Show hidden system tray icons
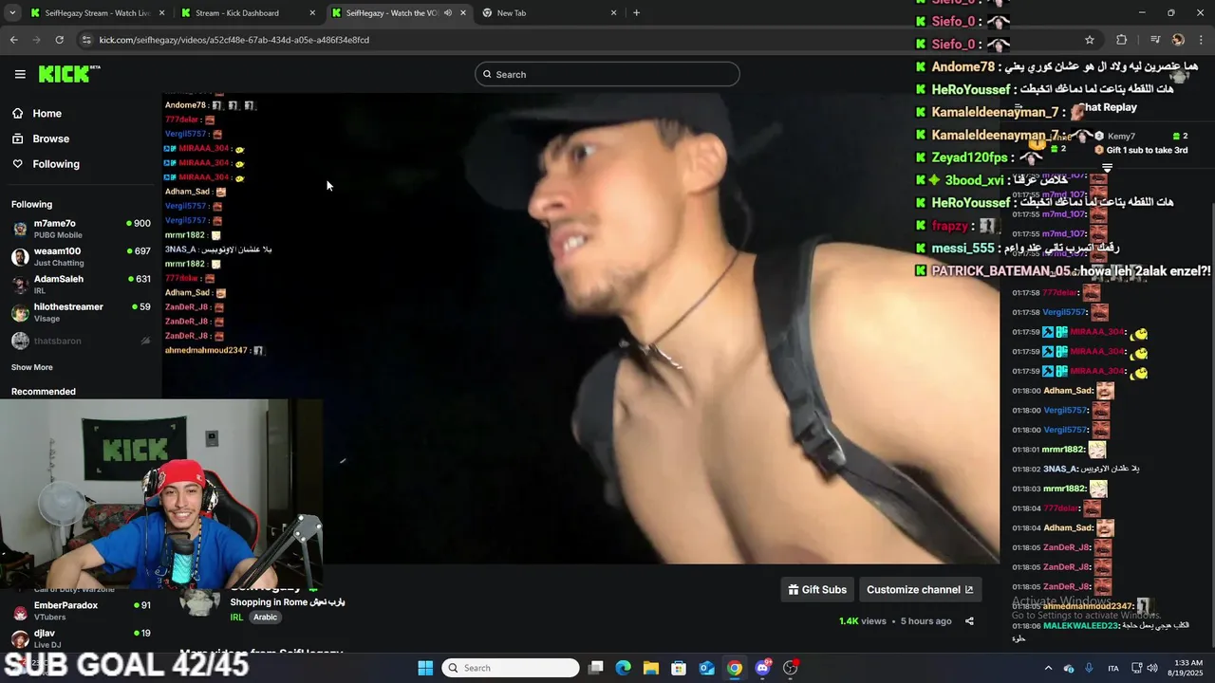1215x683 pixels. 1048,668
